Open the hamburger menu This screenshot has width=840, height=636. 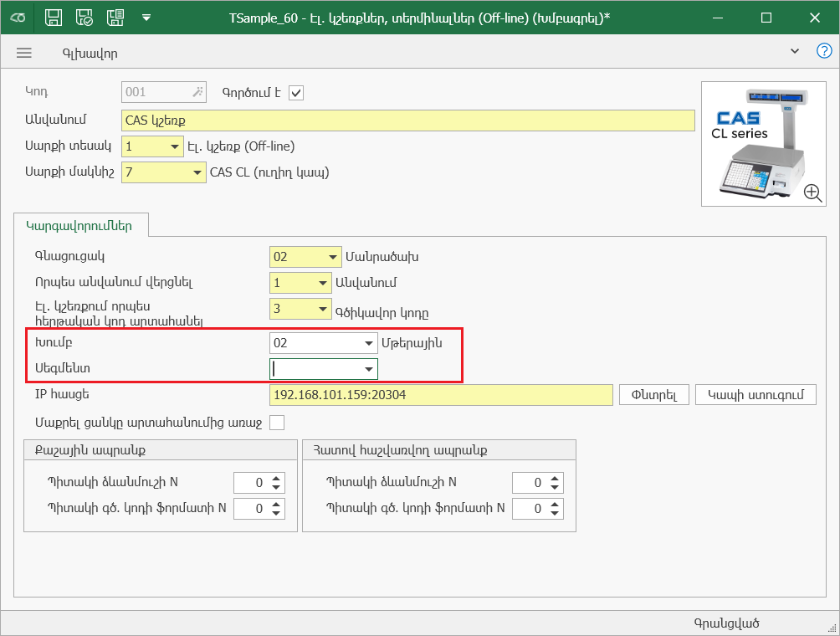pyautogui.click(x=24, y=53)
